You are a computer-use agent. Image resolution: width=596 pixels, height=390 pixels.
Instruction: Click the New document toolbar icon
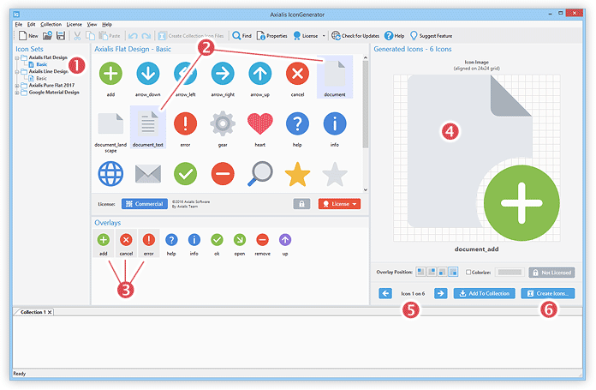point(23,36)
